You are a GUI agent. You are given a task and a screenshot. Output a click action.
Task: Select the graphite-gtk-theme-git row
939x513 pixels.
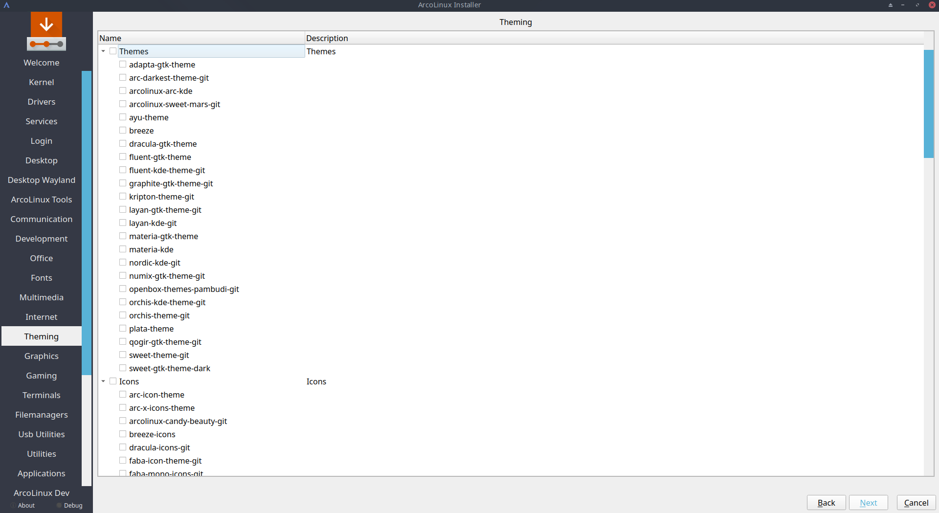coord(171,183)
